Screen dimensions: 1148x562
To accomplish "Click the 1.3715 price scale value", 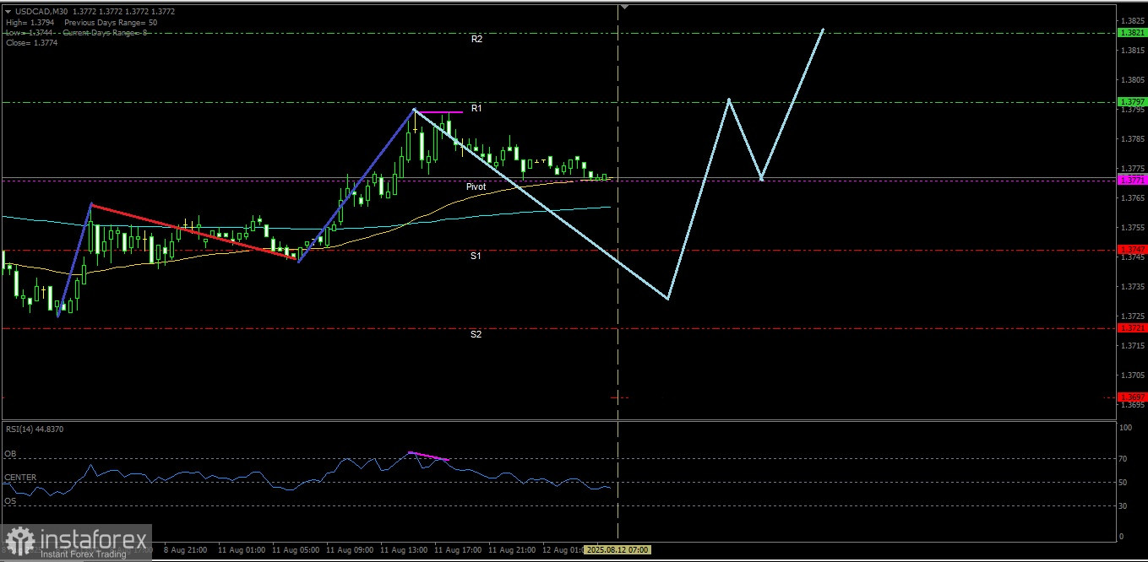I will coord(1132,346).
